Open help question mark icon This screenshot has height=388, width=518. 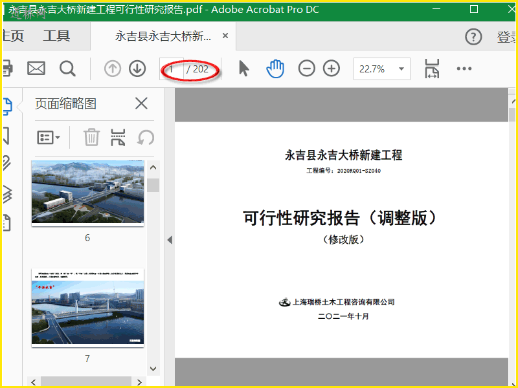(473, 37)
